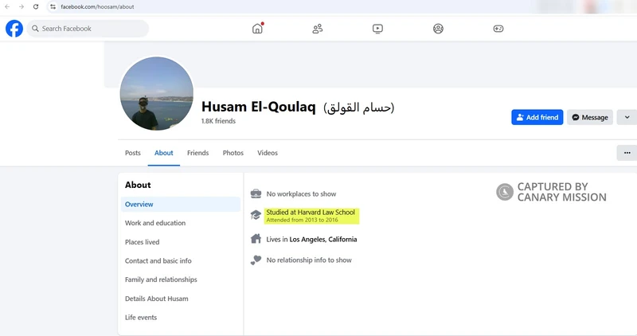Open the Gaming icon in top navigation
The height and width of the screenshot is (336, 637).
pyautogui.click(x=498, y=29)
